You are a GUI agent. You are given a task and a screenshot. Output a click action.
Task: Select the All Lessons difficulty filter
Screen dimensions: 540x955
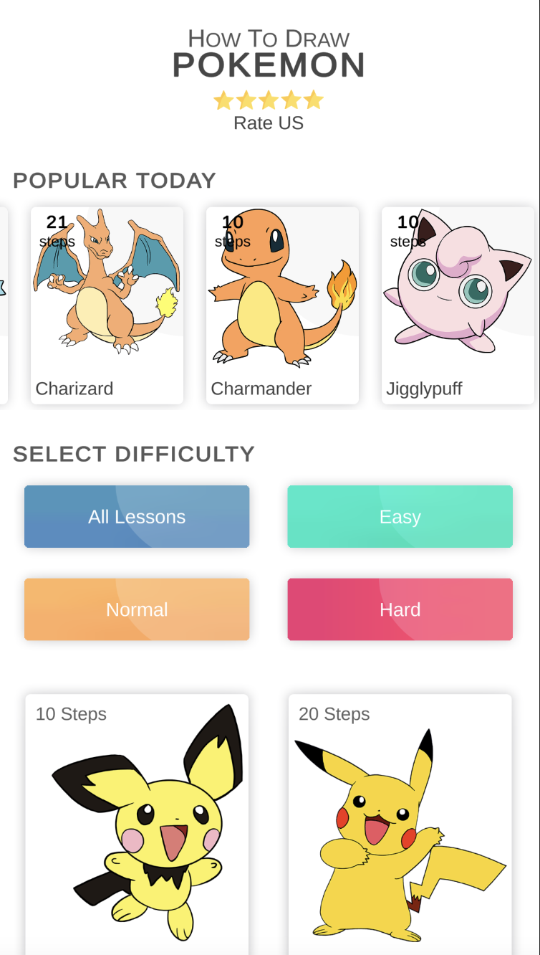pyautogui.click(x=137, y=517)
